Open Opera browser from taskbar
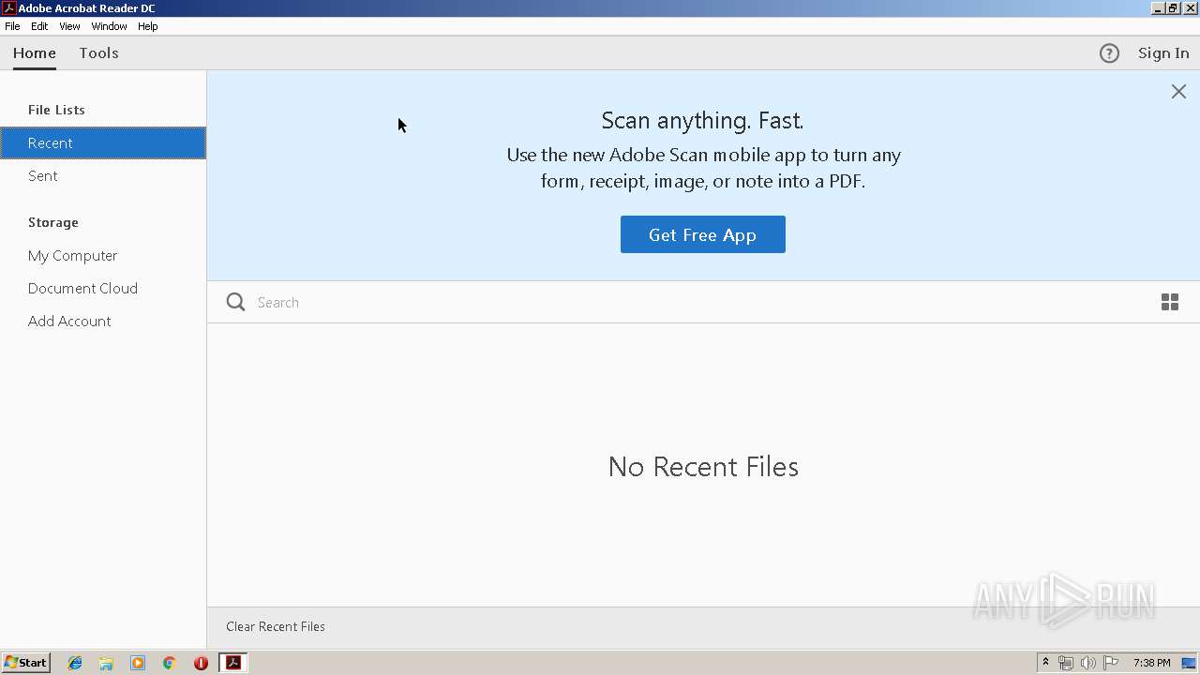Viewport: 1200px width, 675px height. point(201,663)
